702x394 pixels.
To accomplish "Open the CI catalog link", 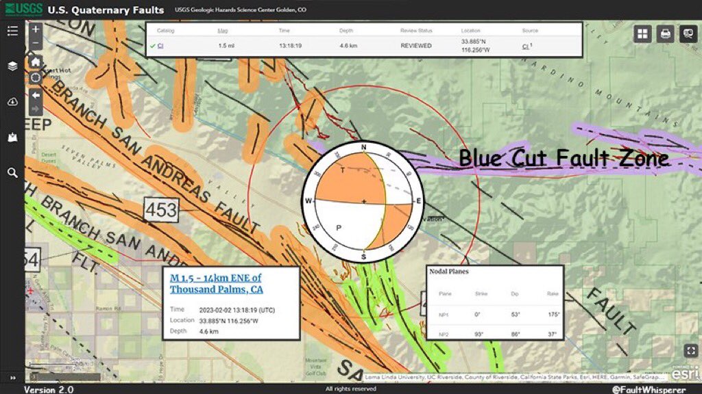I will [160, 46].
